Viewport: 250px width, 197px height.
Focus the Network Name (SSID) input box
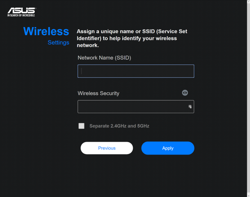pos(136,71)
